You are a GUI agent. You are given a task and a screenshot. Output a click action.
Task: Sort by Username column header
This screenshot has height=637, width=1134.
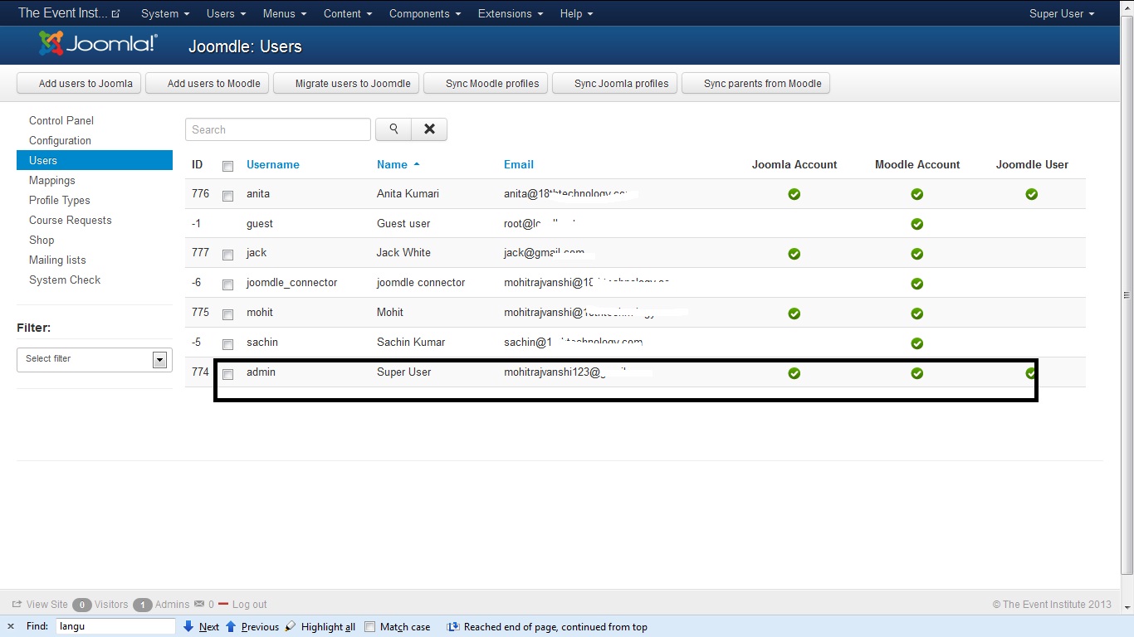pos(272,164)
